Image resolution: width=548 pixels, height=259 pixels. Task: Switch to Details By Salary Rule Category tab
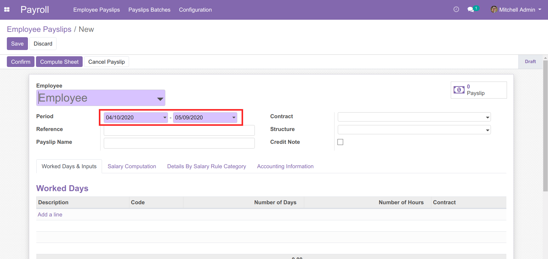(x=207, y=166)
